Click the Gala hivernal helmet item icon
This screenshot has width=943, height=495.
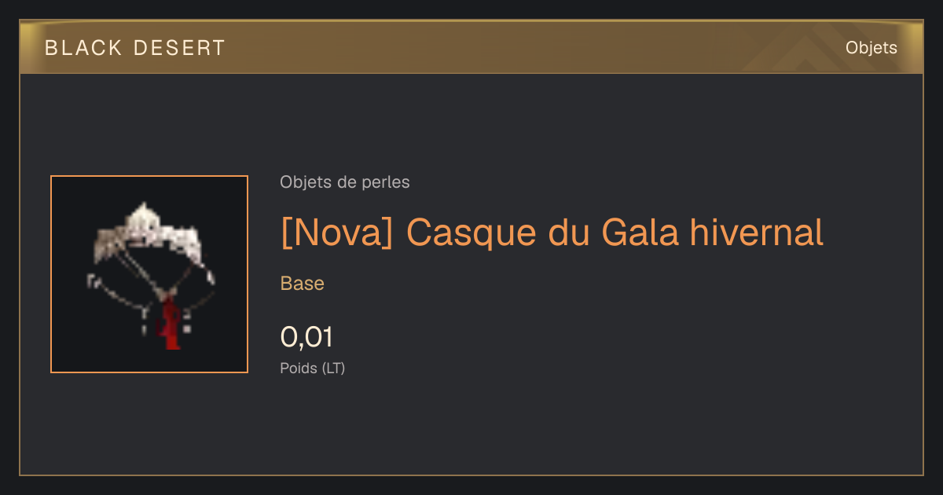click(x=149, y=274)
